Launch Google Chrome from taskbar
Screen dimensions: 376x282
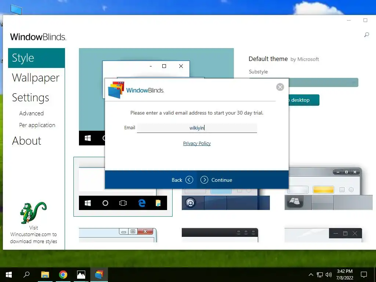tap(63, 275)
